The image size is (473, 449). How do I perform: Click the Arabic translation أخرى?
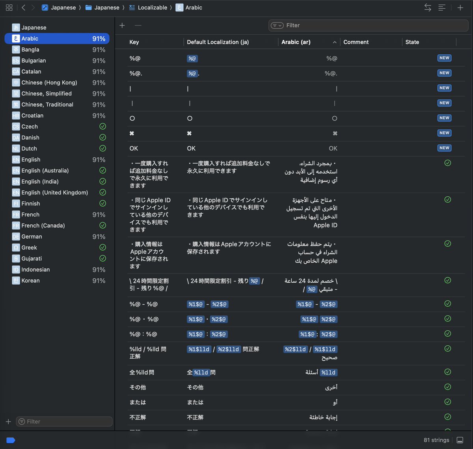[x=331, y=387]
